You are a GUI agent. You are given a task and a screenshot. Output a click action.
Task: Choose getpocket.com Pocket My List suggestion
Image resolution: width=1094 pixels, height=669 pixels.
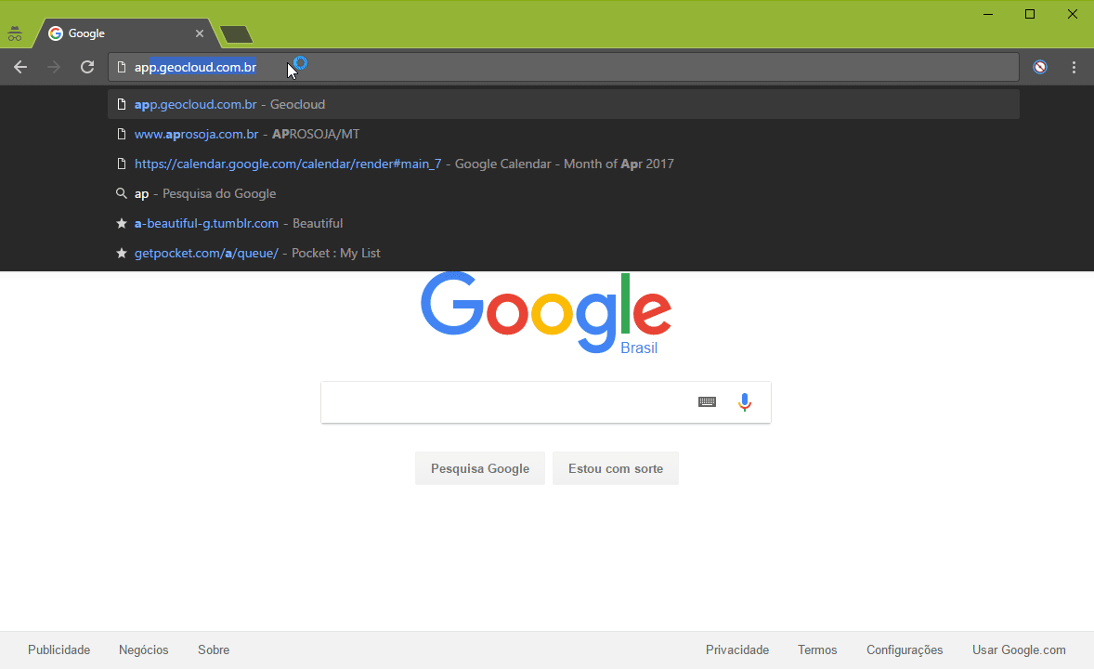click(564, 253)
